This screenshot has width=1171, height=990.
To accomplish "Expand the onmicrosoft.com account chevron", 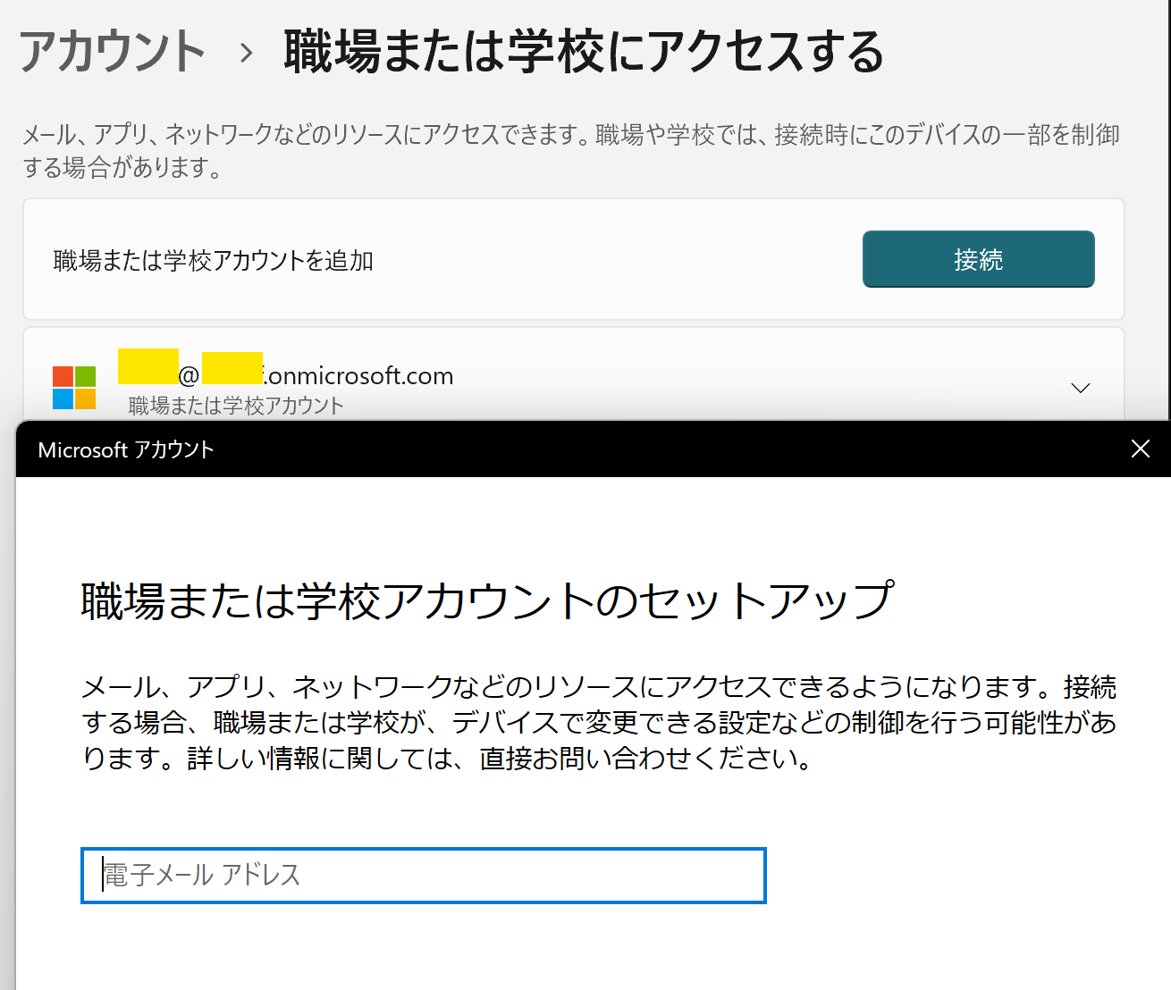I will click(x=1080, y=388).
